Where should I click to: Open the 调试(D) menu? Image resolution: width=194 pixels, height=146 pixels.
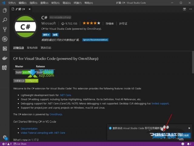pyautogui.click(x=67, y=3)
